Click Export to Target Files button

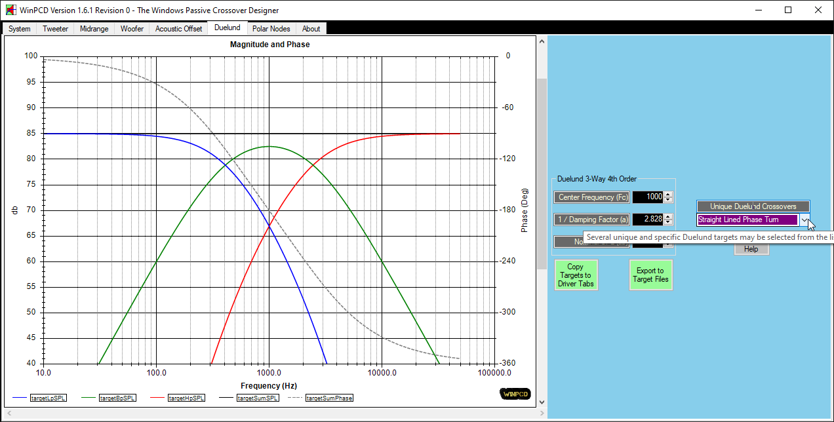[x=650, y=275]
